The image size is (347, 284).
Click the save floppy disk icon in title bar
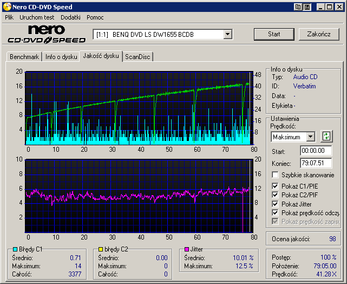tap(307, 7)
